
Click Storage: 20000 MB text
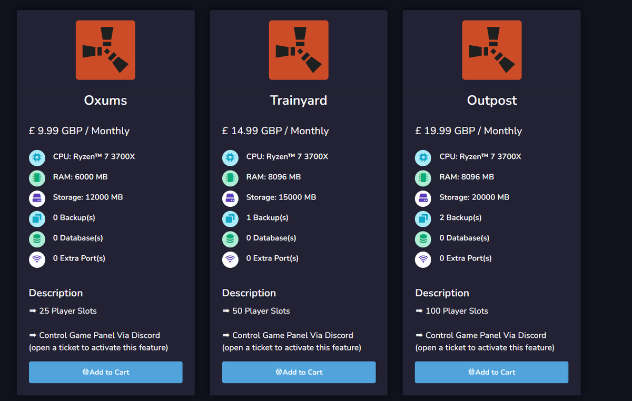(475, 197)
